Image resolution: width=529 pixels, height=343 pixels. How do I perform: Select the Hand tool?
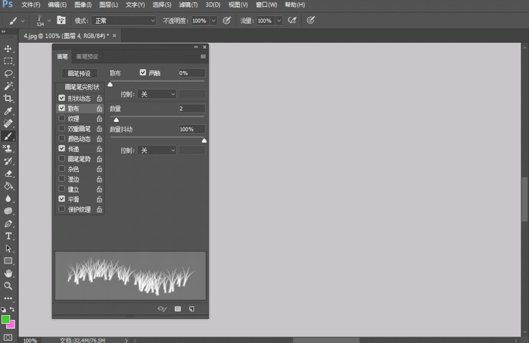pos(8,273)
